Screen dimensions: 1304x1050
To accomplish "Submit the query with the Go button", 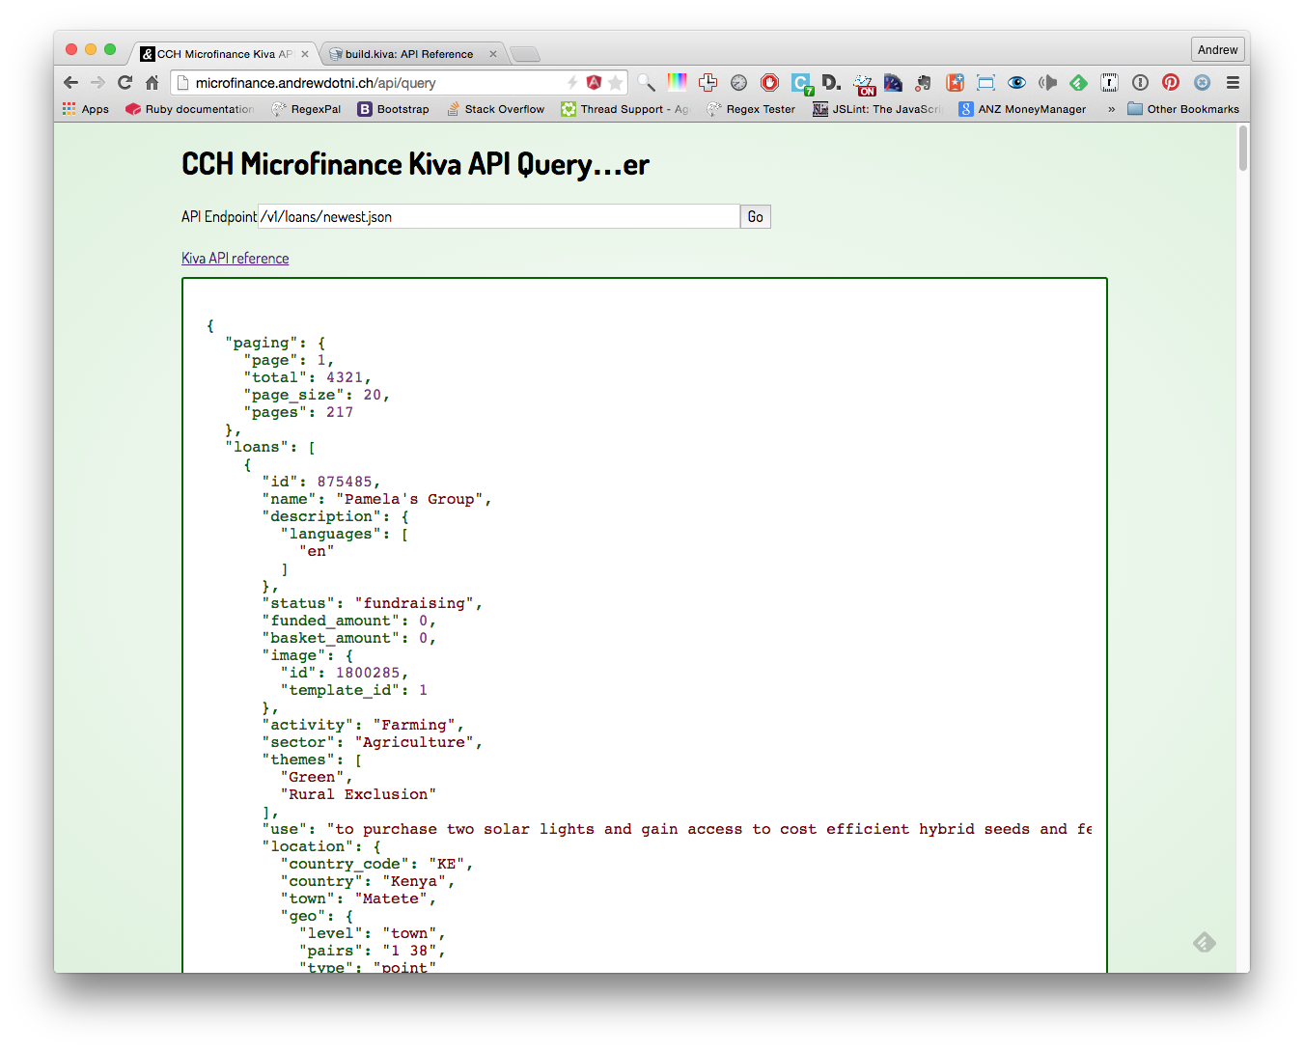I will (756, 216).
